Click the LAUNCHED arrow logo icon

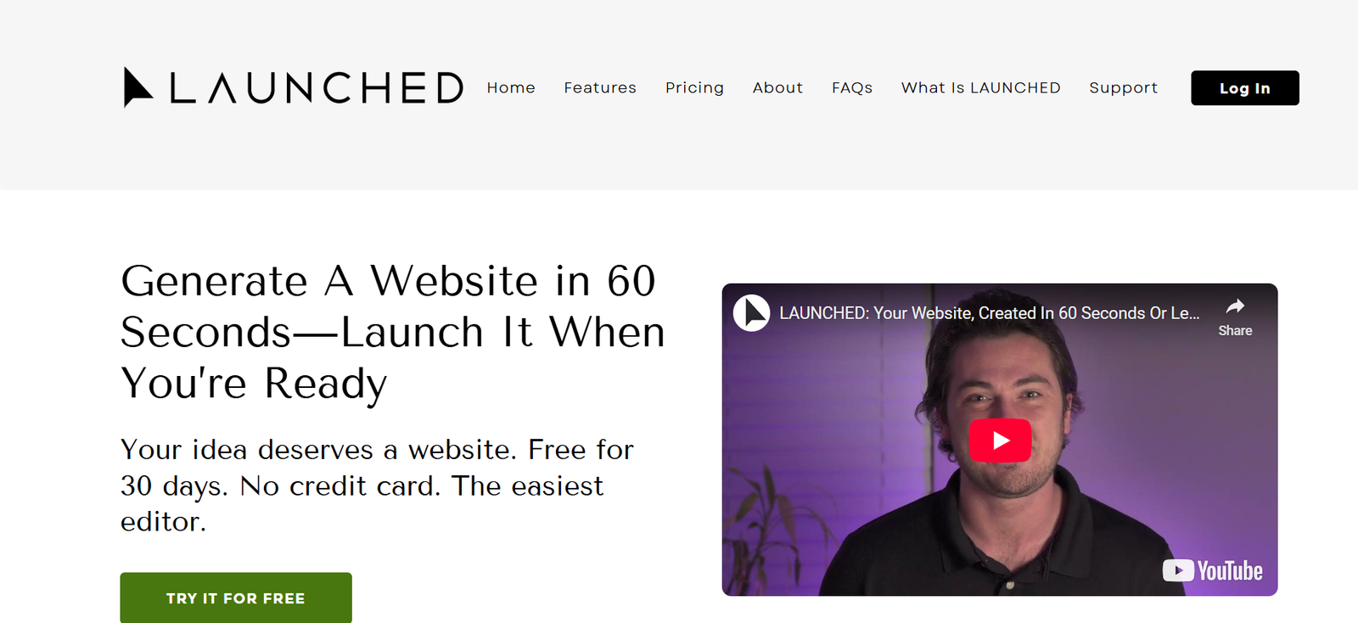pos(137,87)
